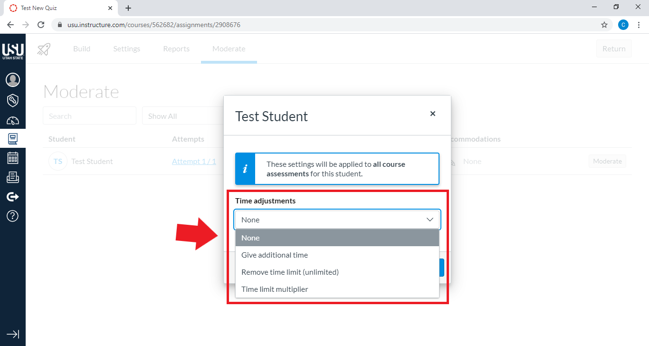The width and height of the screenshot is (649, 346).
Task: Click the quiz rocket icon in header
Action: pyautogui.click(x=44, y=48)
